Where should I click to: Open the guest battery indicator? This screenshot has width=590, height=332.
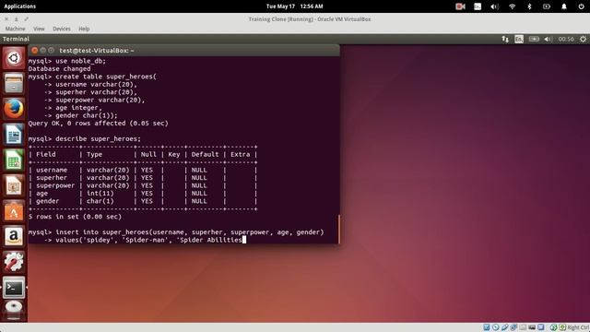534,39
